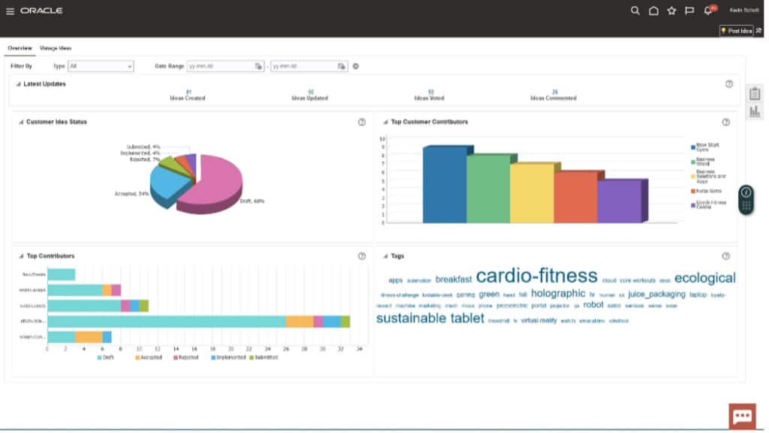Open the Flag announcements icon
The width and height of the screenshot is (769, 433).
pos(689,11)
